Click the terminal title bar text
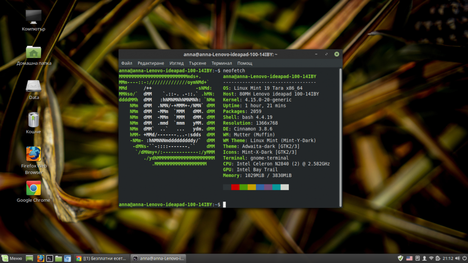The width and height of the screenshot is (468, 263). 230,54
